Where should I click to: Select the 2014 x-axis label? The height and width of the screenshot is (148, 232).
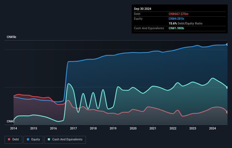point(14,128)
